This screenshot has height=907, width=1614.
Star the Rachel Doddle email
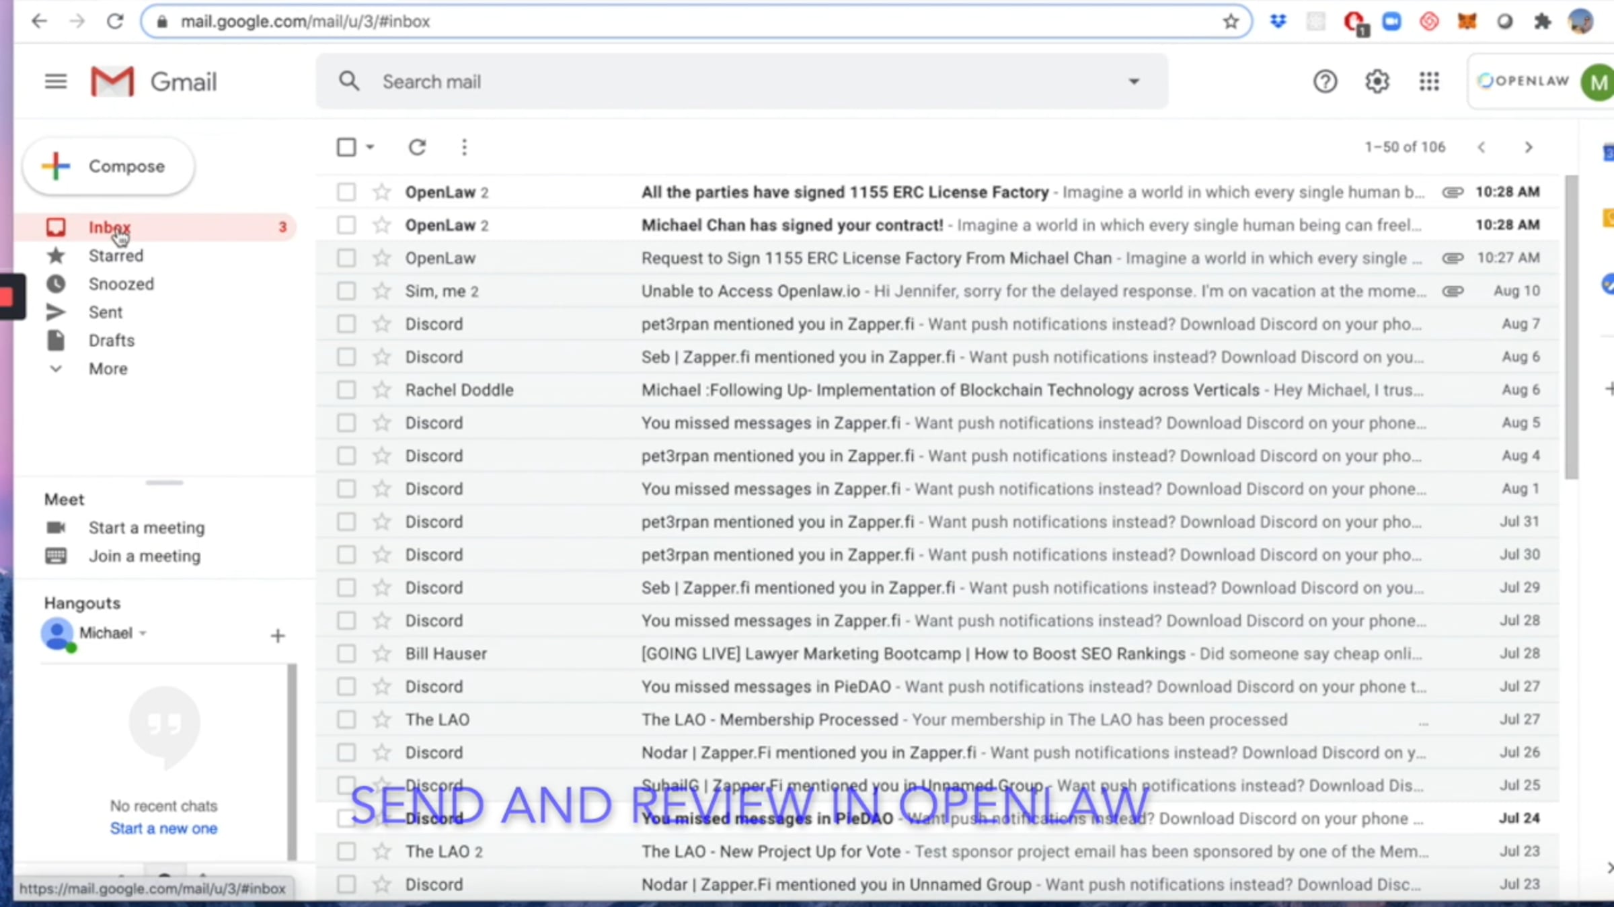(x=382, y=390)
